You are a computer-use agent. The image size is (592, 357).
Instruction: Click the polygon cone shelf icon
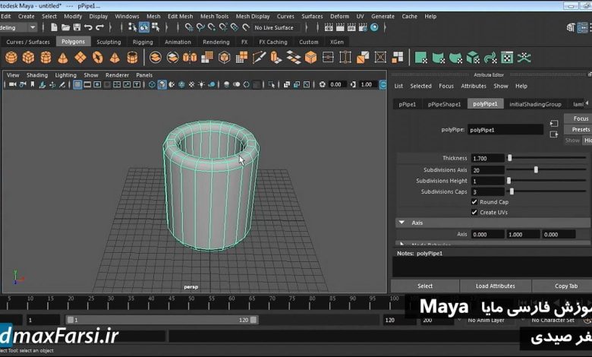coord(63,57)
